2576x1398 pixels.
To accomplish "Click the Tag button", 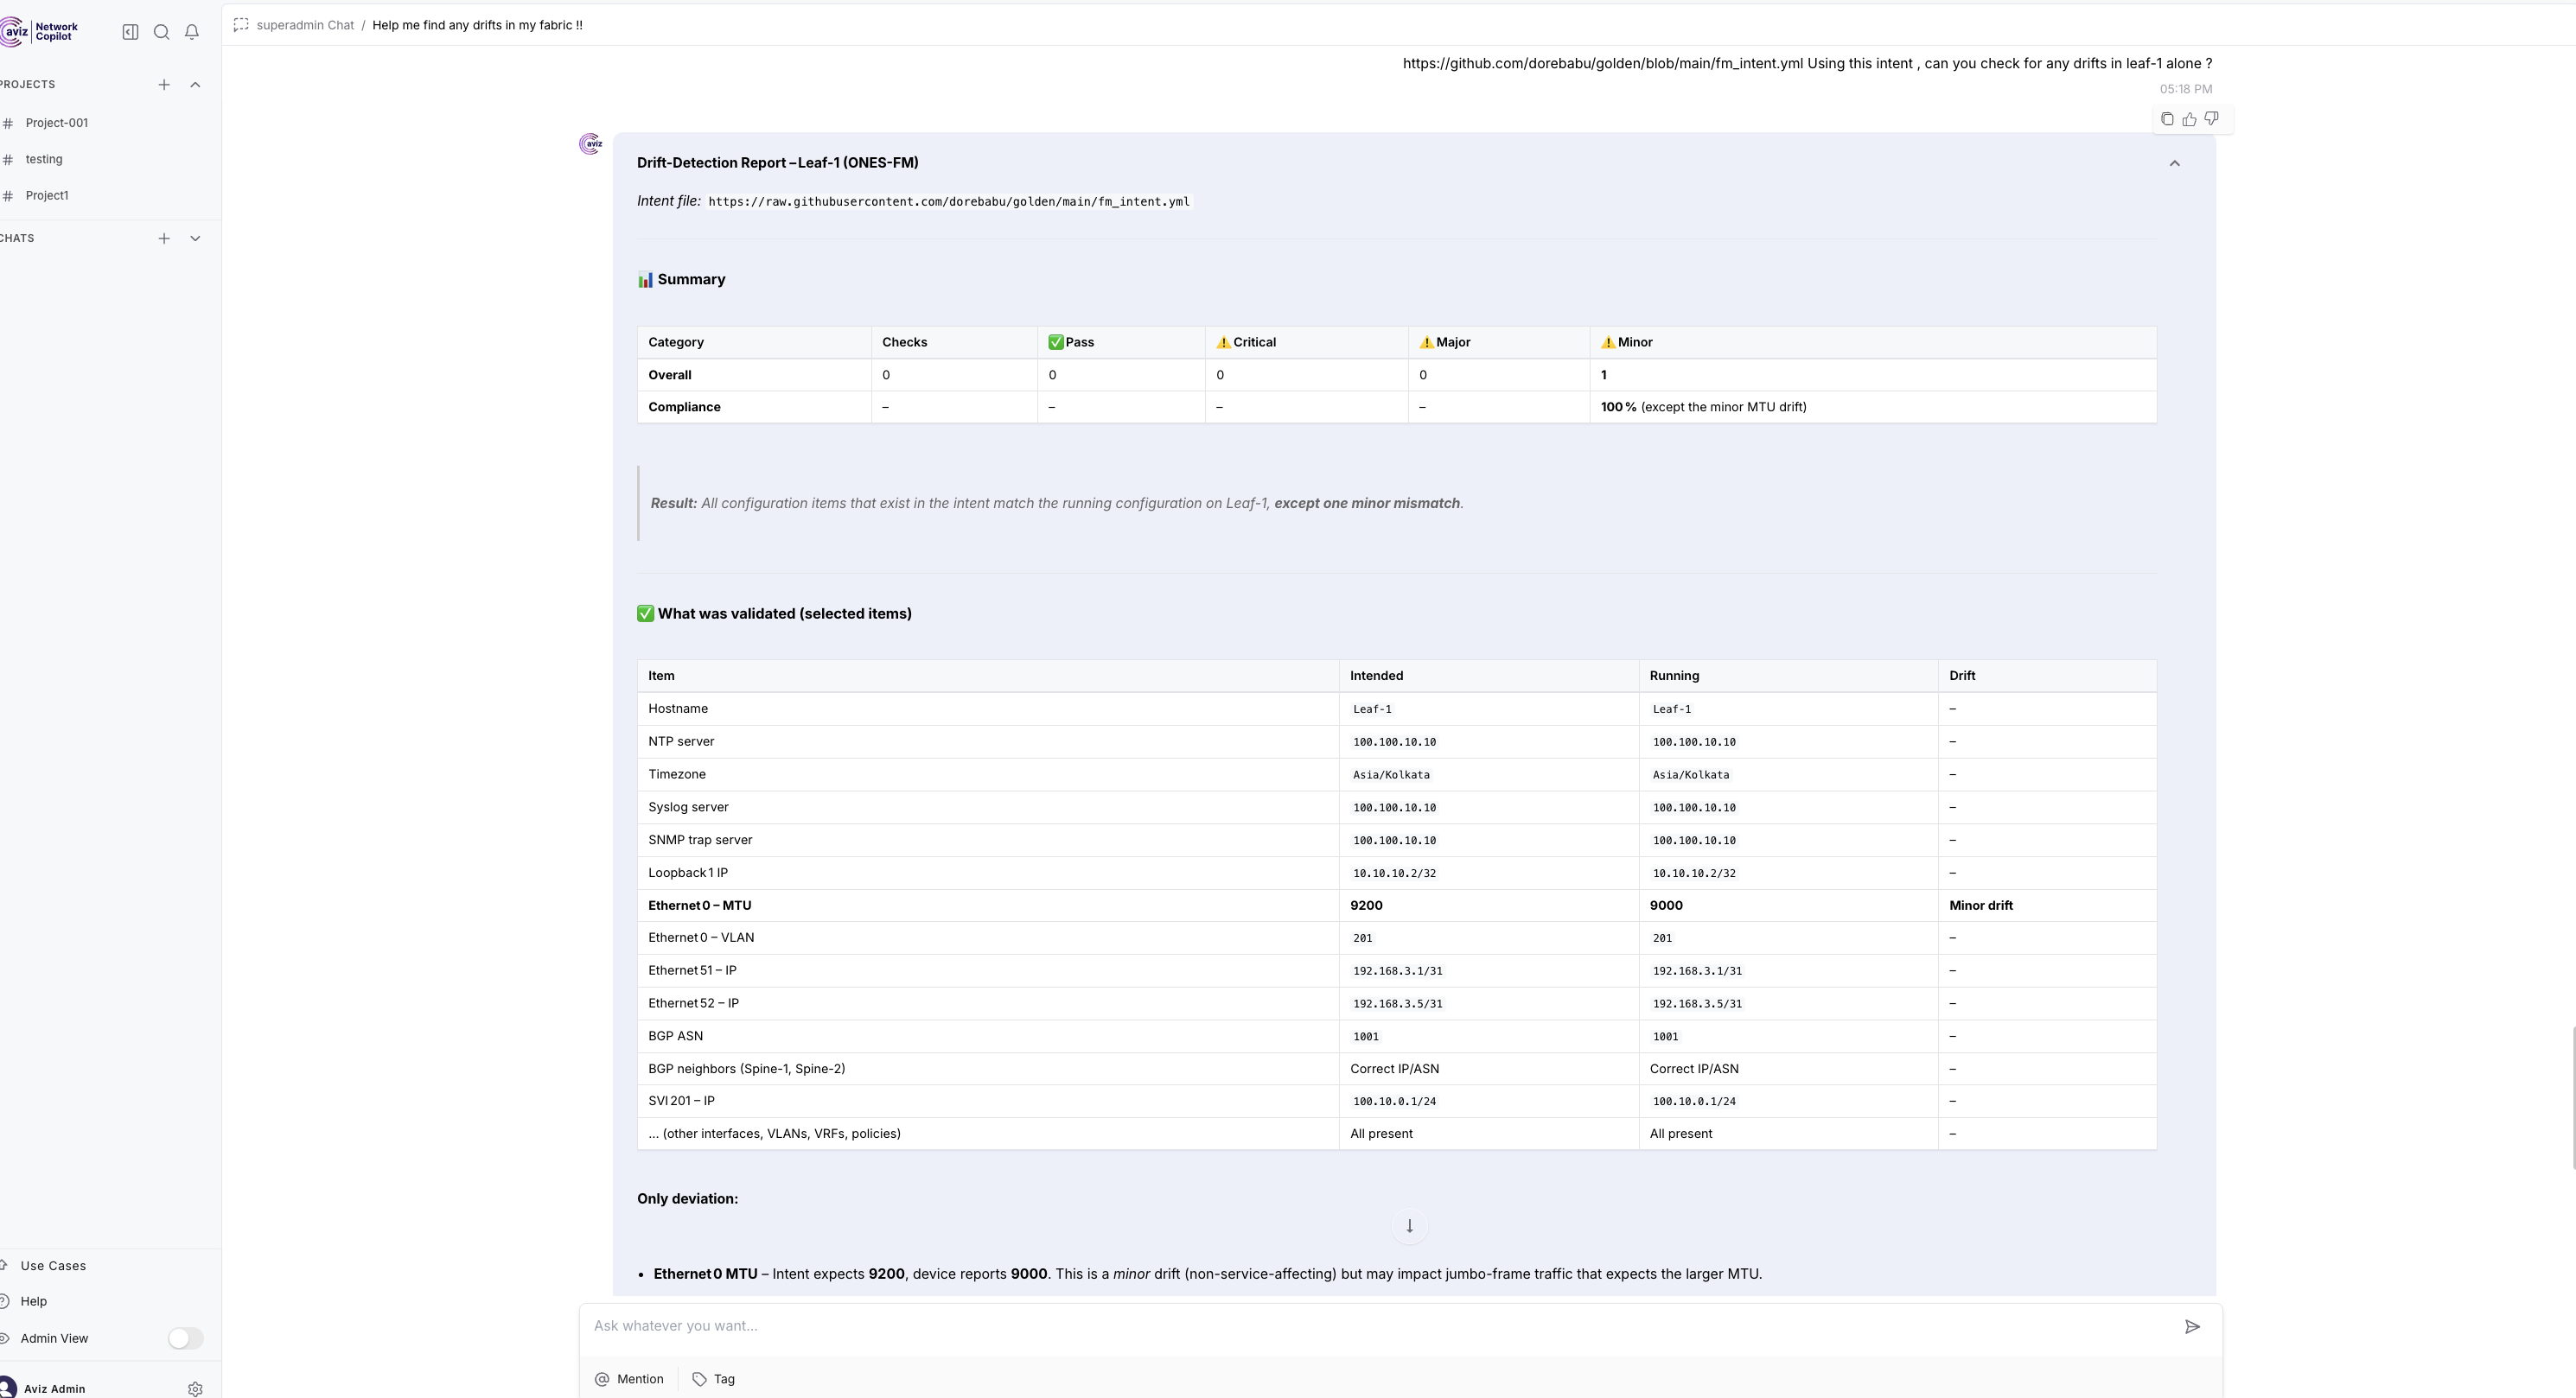I will click(714, 1379).
